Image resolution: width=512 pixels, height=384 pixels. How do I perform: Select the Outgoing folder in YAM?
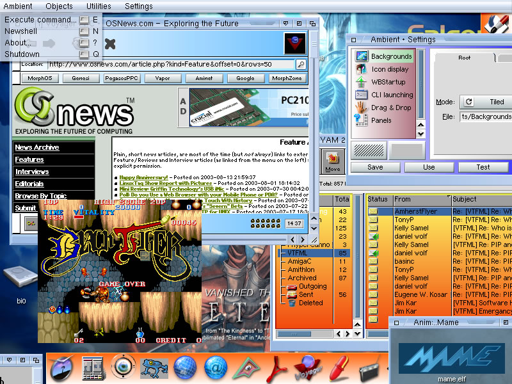tap(307, 286)
